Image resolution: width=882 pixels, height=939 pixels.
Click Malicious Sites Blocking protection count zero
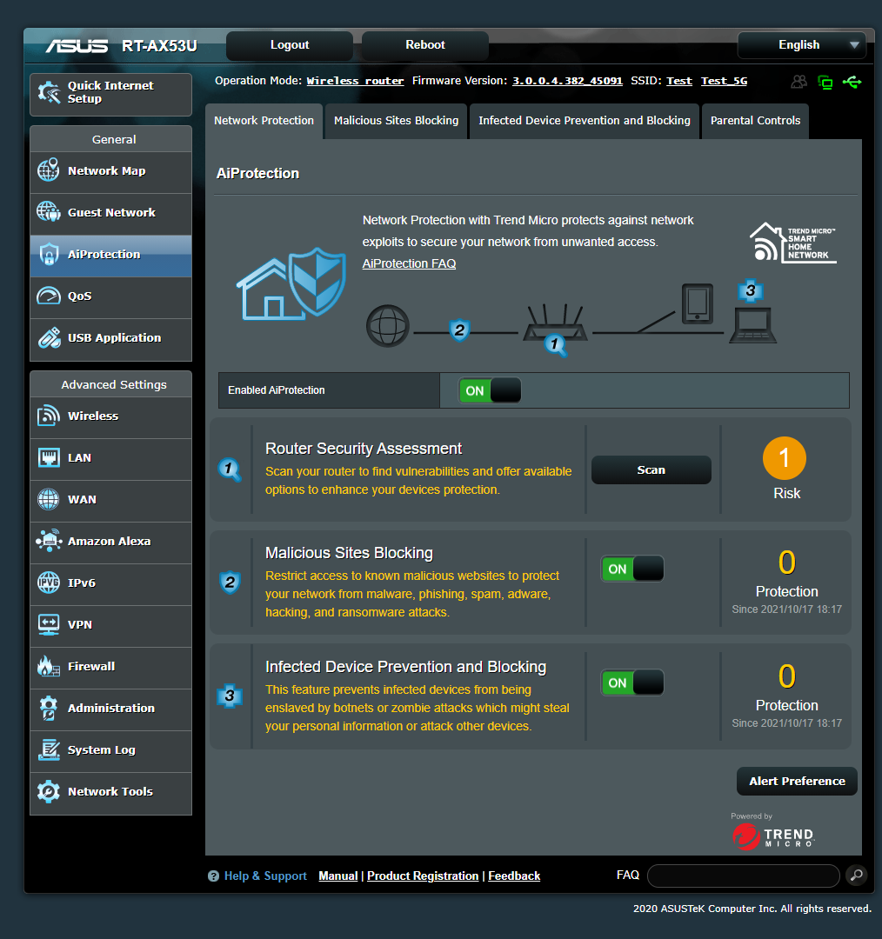click(786, 563)
